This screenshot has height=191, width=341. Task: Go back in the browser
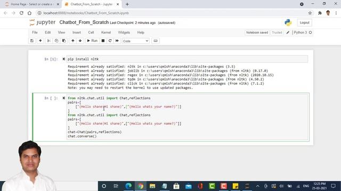coord(5,13)
